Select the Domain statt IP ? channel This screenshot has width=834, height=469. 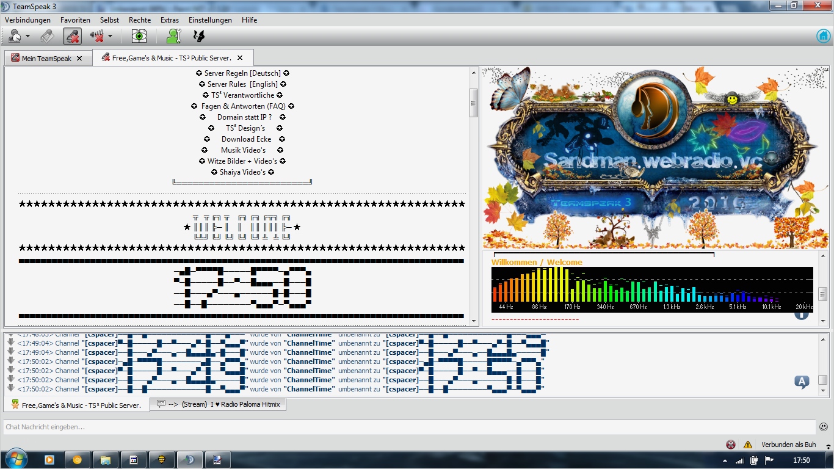pos(242,117)
